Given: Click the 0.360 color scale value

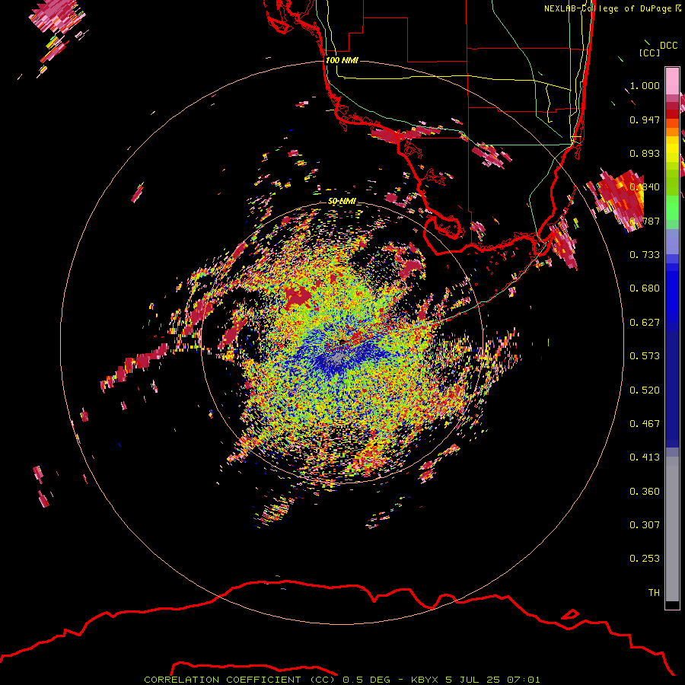Looking at the screenshot, I should coord(645,492).
